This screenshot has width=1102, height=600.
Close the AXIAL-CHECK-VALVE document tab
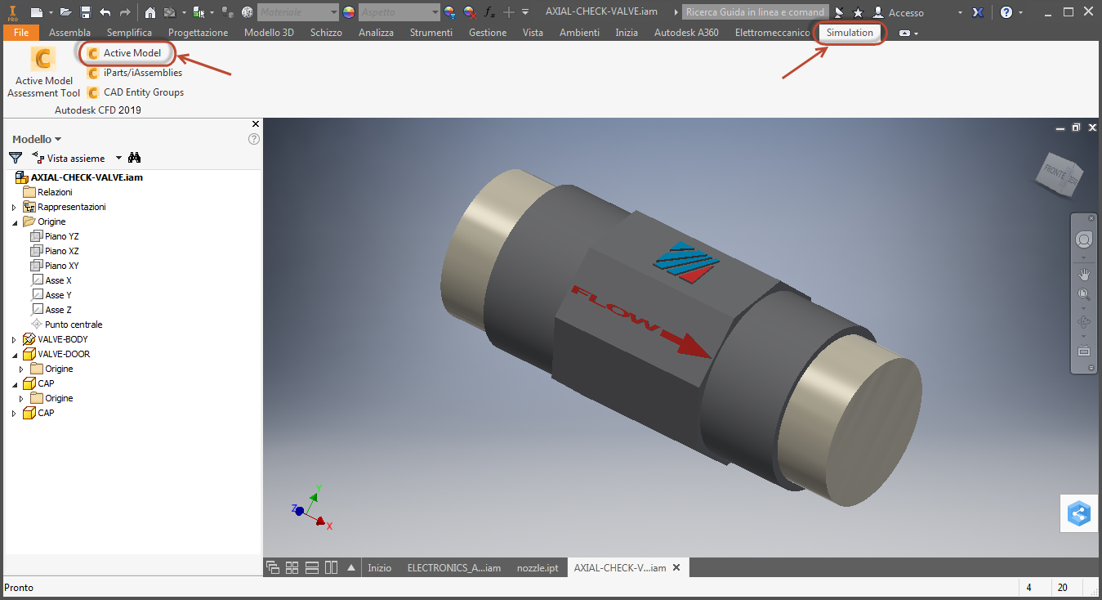(x=676, y=567)
